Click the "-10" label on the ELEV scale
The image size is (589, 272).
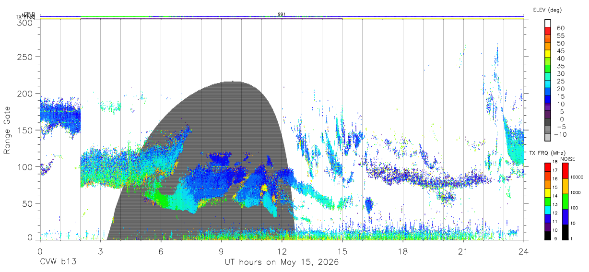pos(560,134)
